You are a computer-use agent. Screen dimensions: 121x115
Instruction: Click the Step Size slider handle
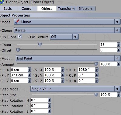point(96,95)
